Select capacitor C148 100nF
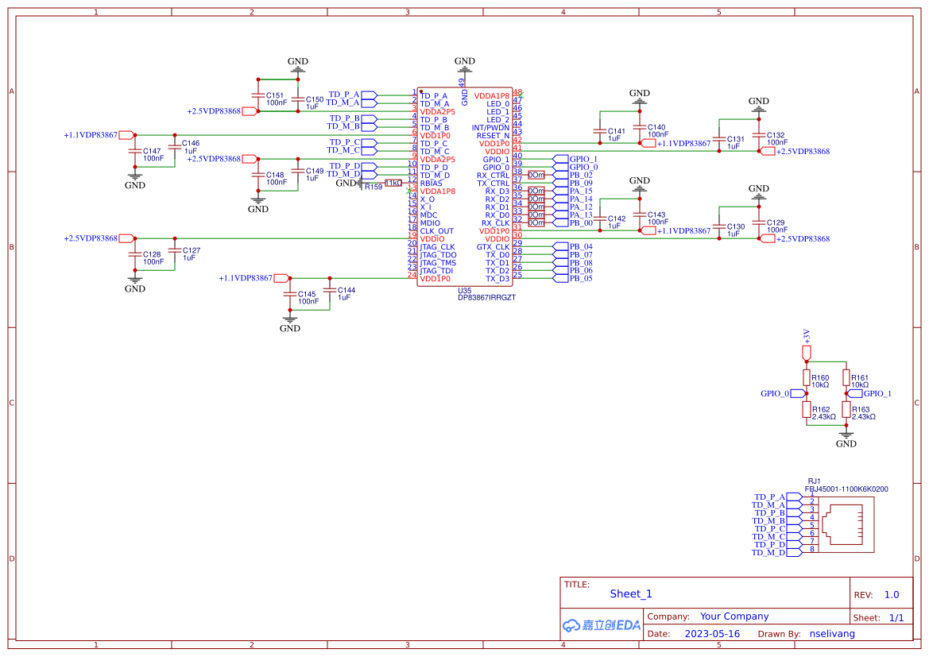 point(258,175)
